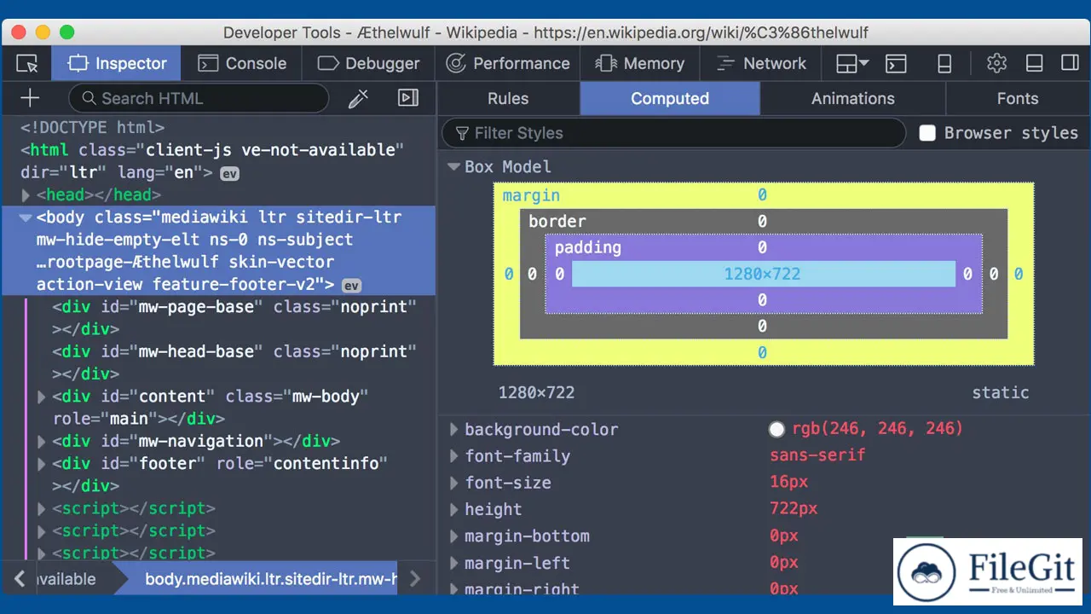Expand the margin-bottom computed property
Screen dimensions: 1091x614
pyautogui.click(x=454, y=536)
